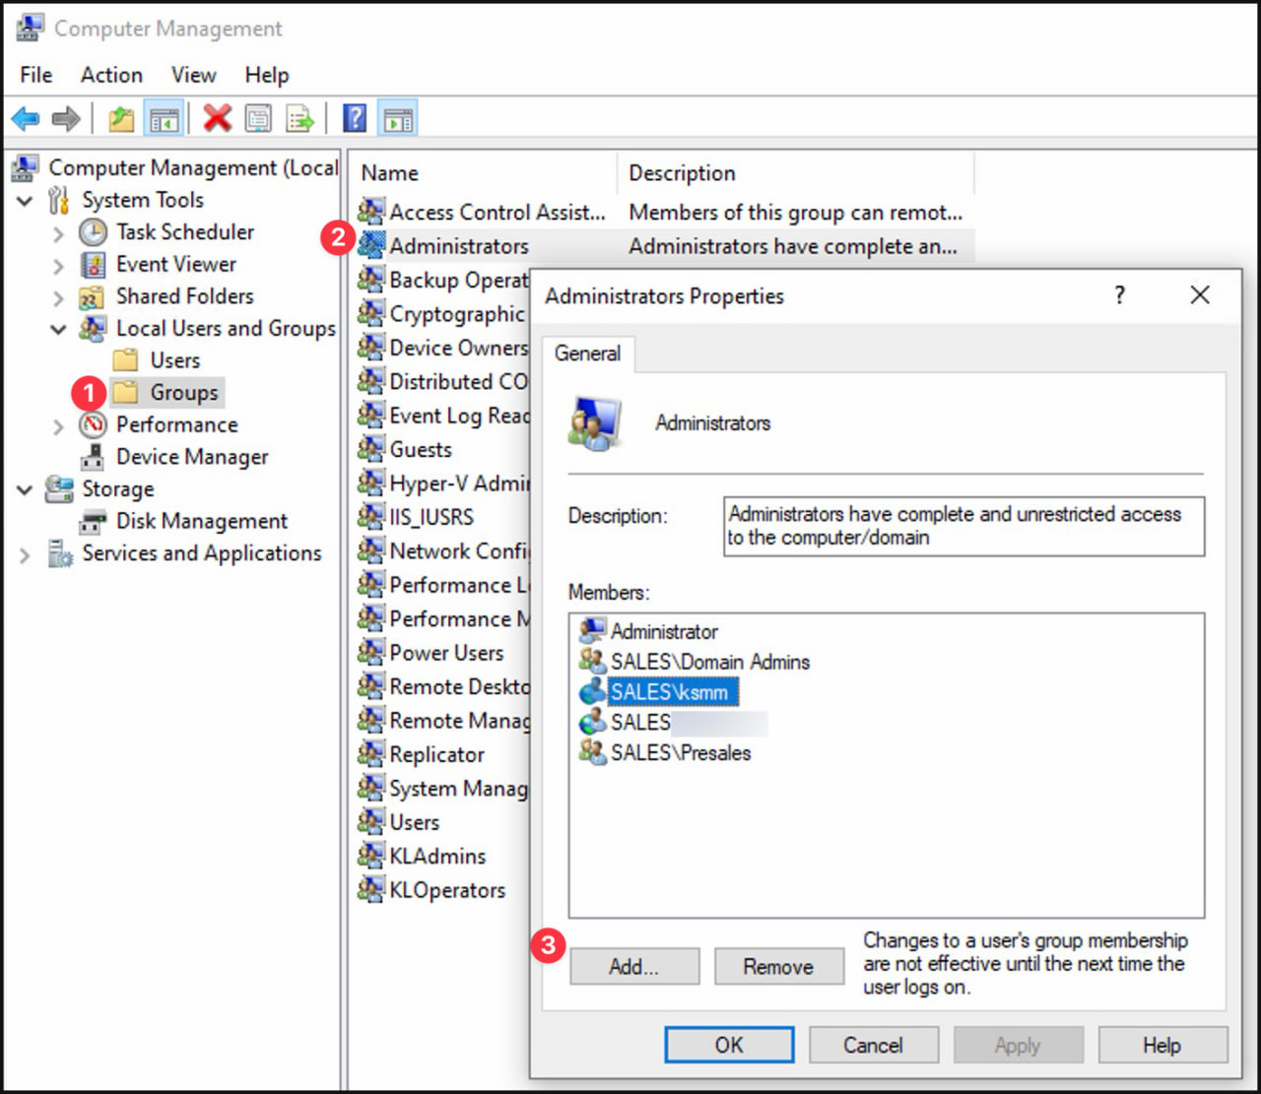
Task: Click the Performance icon in tree
Action: (x=94, y=425)
